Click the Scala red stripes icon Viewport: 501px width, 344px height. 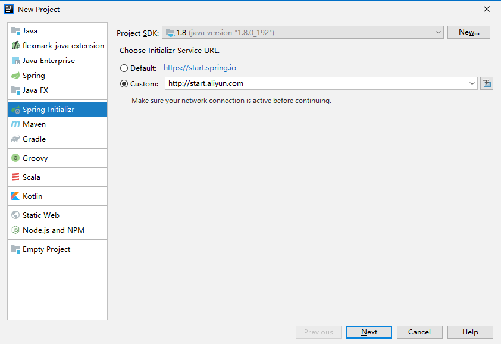coord(15,177)
